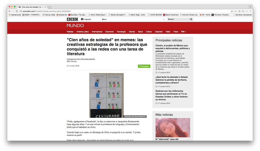Open the Cultura section
This screenshot has height=151, width=260.
(149, 32)
